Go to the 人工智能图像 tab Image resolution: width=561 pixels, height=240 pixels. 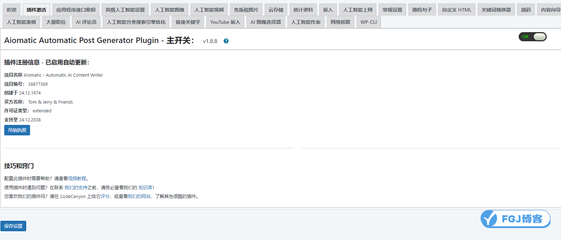[x=170, y=10]
